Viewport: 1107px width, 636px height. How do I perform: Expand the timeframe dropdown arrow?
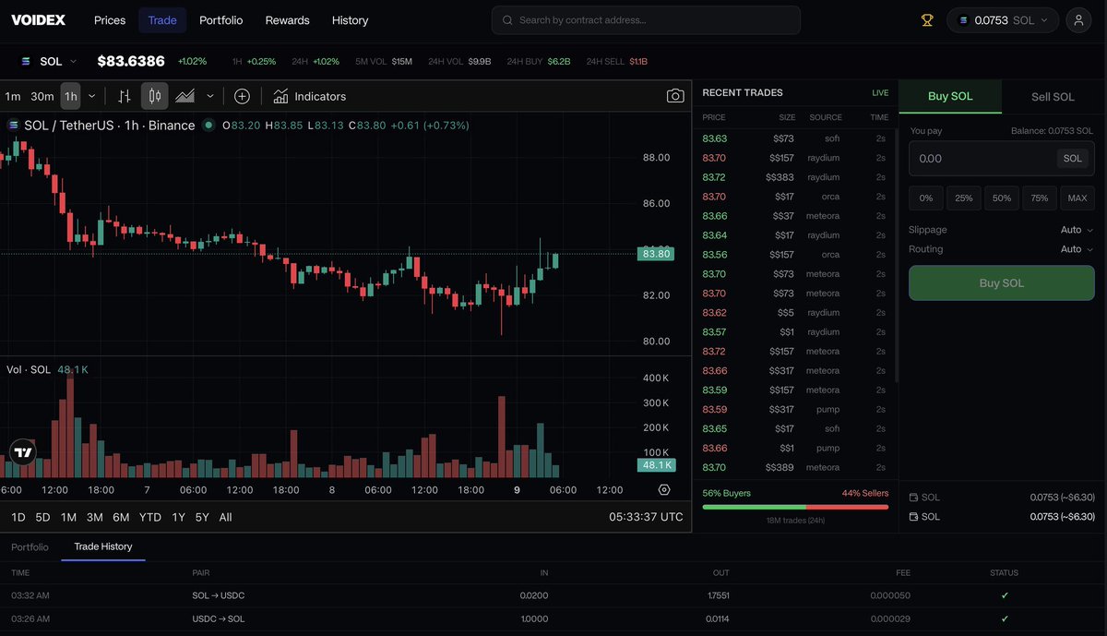pos(91,96)
